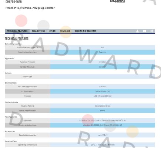Switch to the Technical Features tab
This screenshot has height=148, width=161.
pyautogui.click(x=17, y=31)
